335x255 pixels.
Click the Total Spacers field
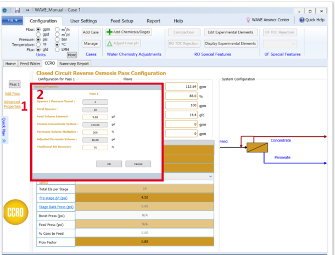click(95, 110)
